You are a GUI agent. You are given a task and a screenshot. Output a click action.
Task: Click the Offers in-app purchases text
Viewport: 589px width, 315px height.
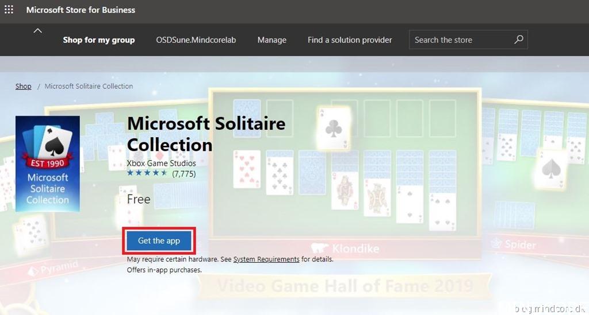pos(164,270)
